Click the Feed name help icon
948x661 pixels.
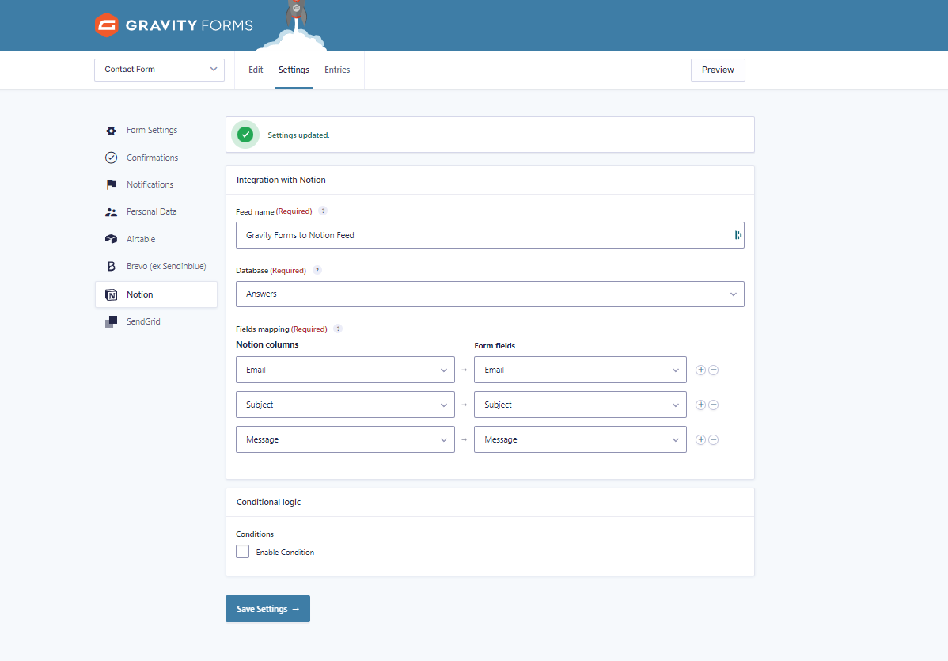click(x=324, y=211)
